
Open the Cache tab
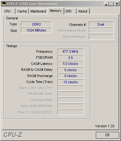[22, 11]
